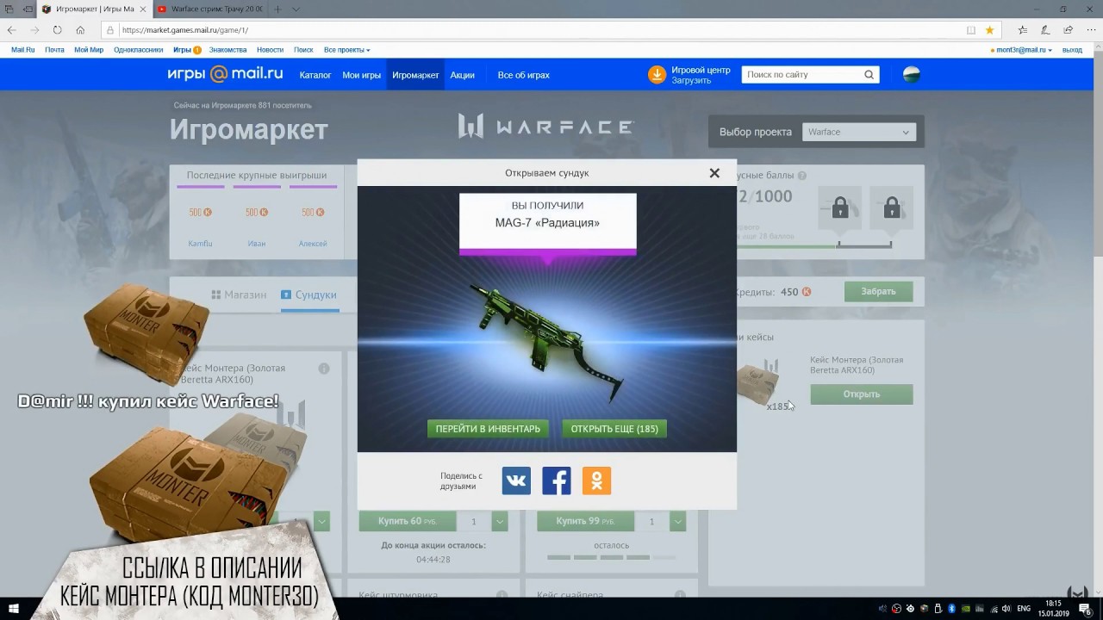Image resolution: width=1103 pixels, height=620 pixels.
Task: Open the Hoвocти link
Action: (270, 50)
